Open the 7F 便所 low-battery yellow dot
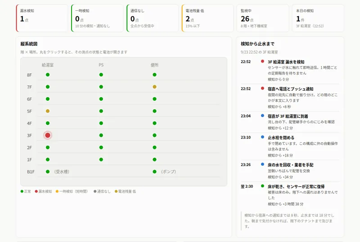The height and width of the screenshot is (242, 360). (154, 87)
